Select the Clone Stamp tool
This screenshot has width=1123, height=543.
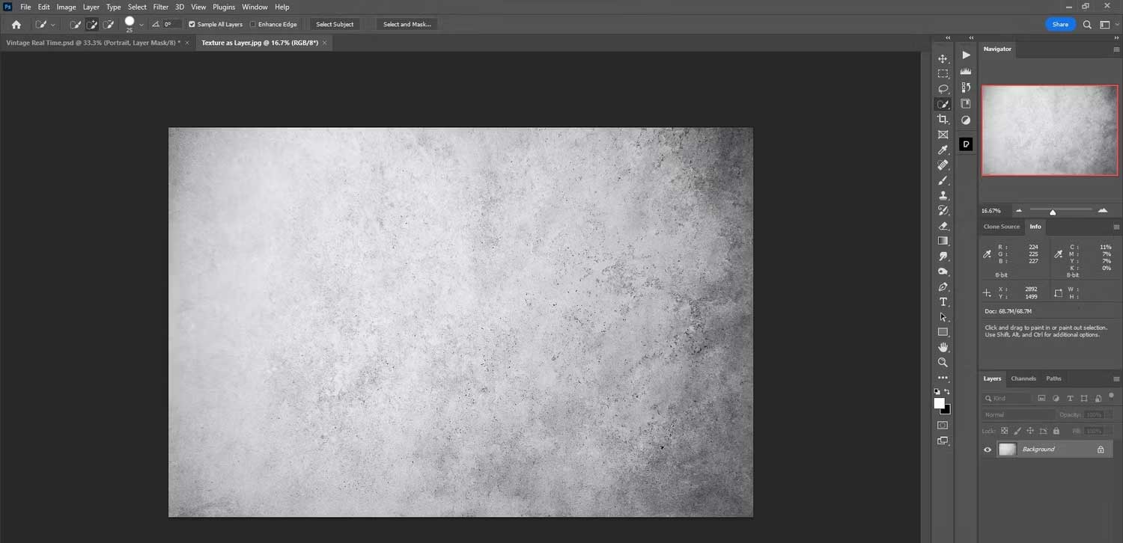pyautogui.click(x=943, y=195)
